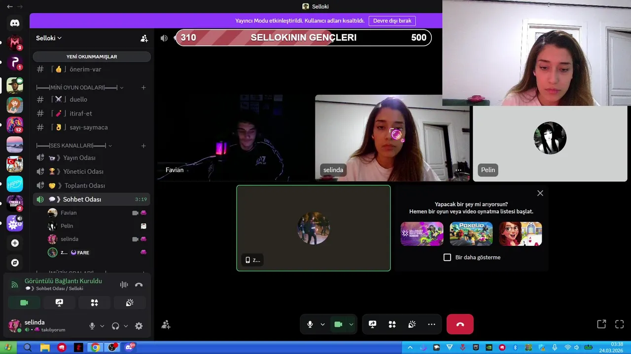Screen dimensions: 631x354
Task: Click the SELLOKININ GENÇLERI progress bar
Action: coord(303,38)
